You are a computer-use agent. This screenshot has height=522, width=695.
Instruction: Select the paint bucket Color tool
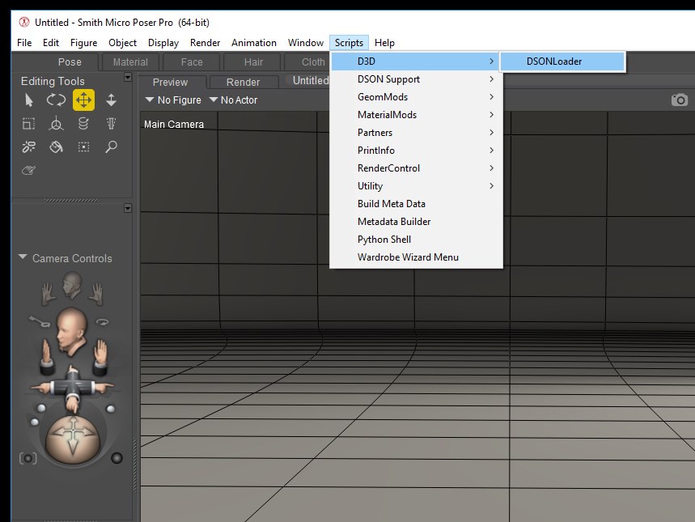(x=56, y=146)
